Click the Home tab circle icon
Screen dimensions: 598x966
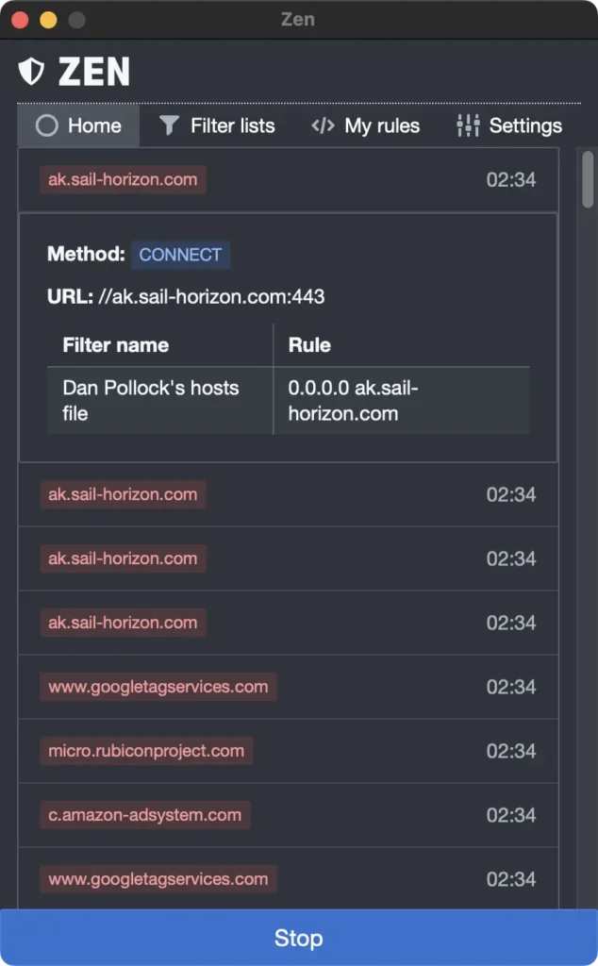coord(47,125)
